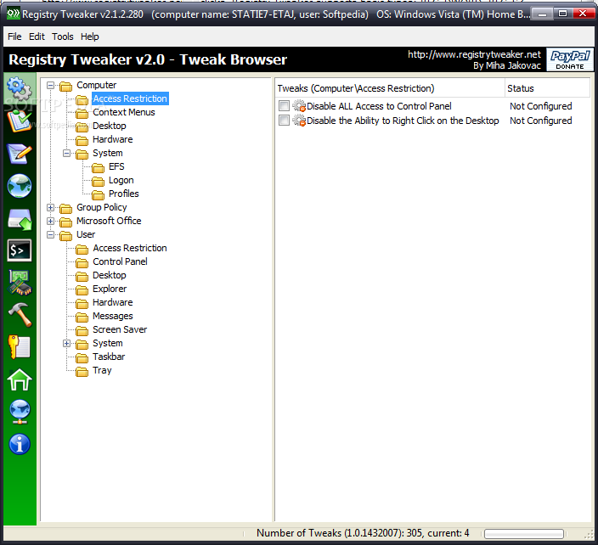
Task: Select Context Menus under Computer
Action: [123, 112]
